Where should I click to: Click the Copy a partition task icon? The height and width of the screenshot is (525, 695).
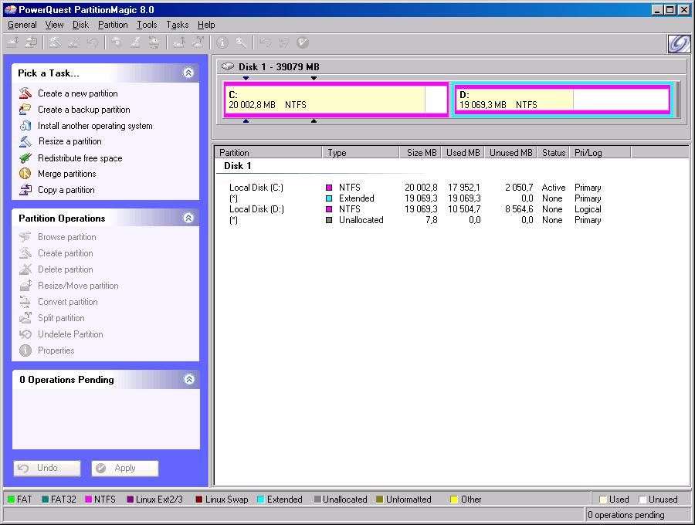tap(25, 190)
